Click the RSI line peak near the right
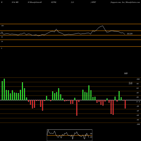The height and width of the screenshot is (141, 141). coord(102,26)
